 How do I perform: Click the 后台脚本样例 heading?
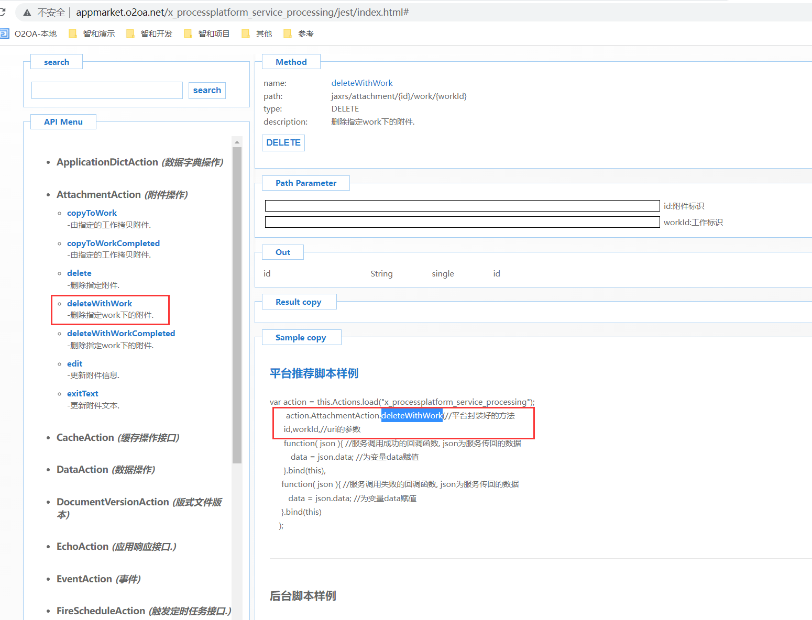(303, 596)
